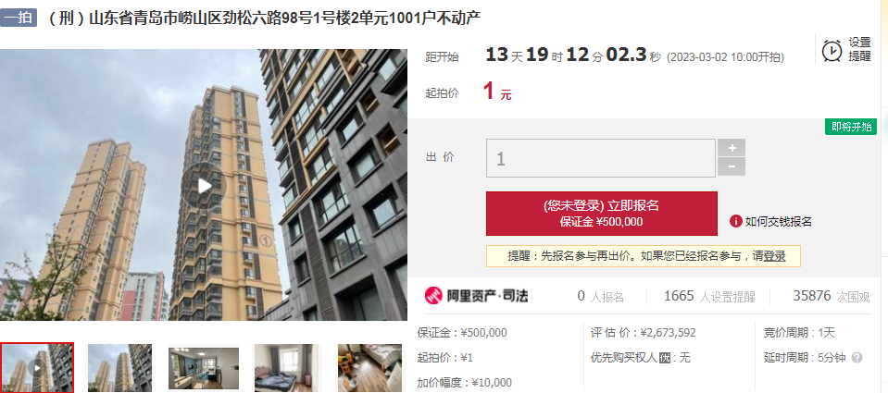The height and width of the screenshot is (393, 888).
Task: Select the fifth cluttered room thumbnail
Action: click(370, 367)
